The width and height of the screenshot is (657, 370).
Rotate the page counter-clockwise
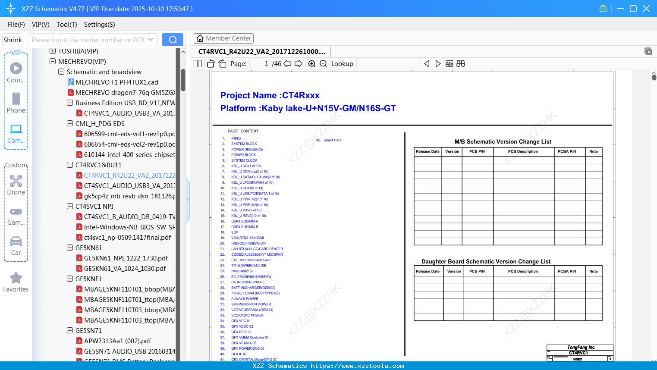(211, 64)
